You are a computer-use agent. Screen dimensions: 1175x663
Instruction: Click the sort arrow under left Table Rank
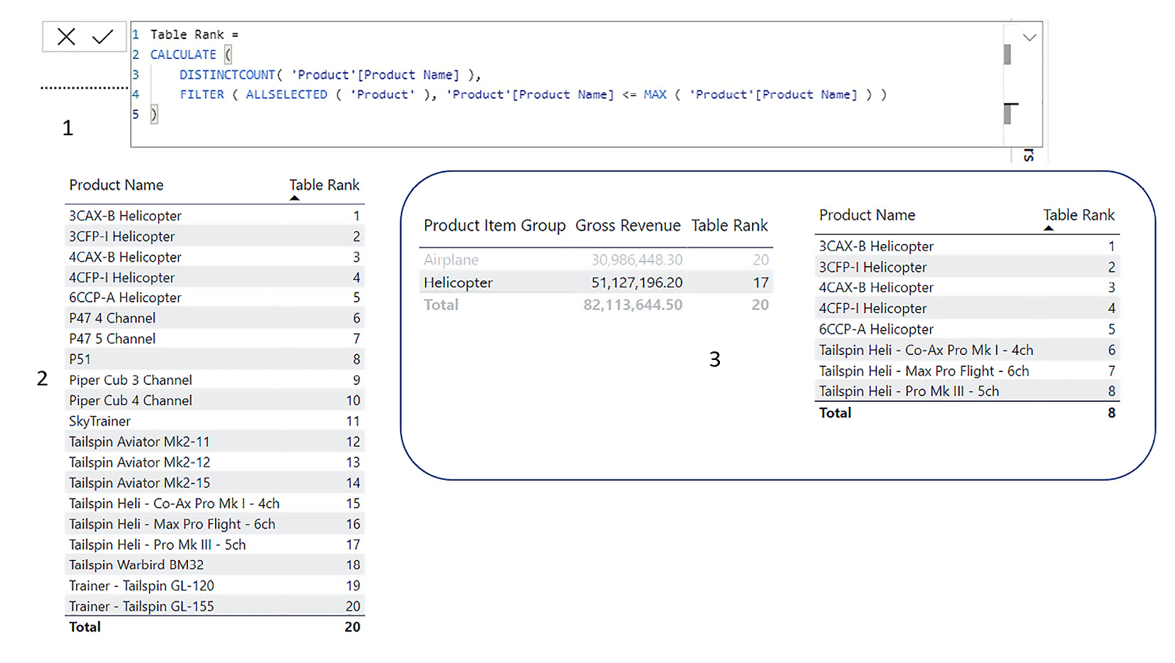click(x=295, y=198)
